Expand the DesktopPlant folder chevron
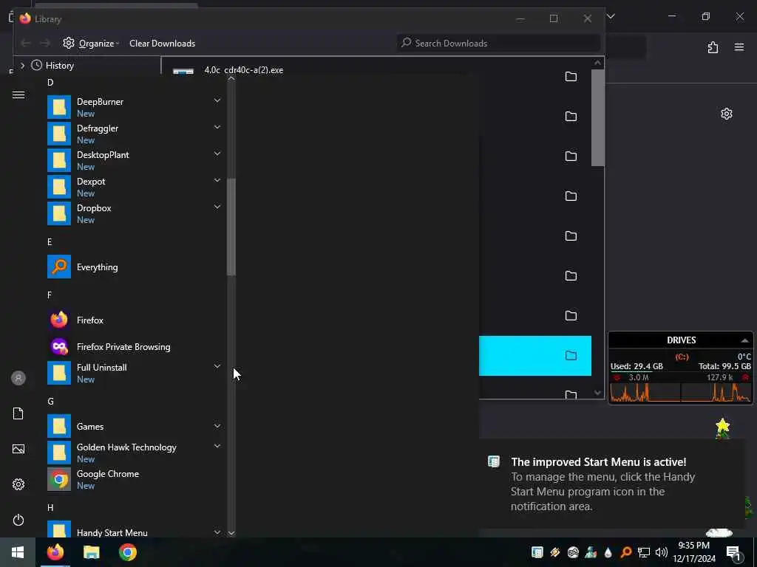Image resolution: width=757 pixels, height=567 pixels. (x=217, y=154)
